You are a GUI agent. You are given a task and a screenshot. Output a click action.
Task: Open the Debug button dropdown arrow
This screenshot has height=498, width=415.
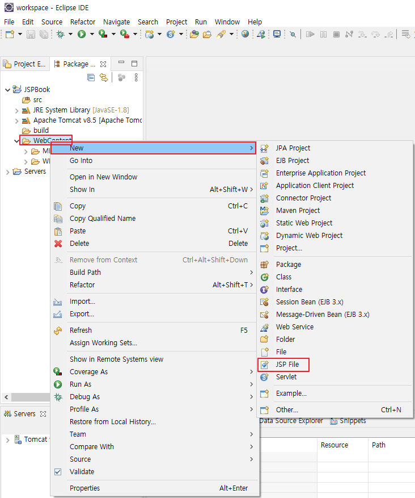click(70, 34)
